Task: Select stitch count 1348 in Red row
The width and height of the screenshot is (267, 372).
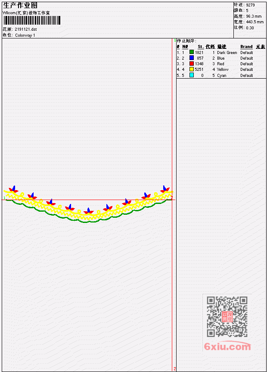Action: pos(199,64)
